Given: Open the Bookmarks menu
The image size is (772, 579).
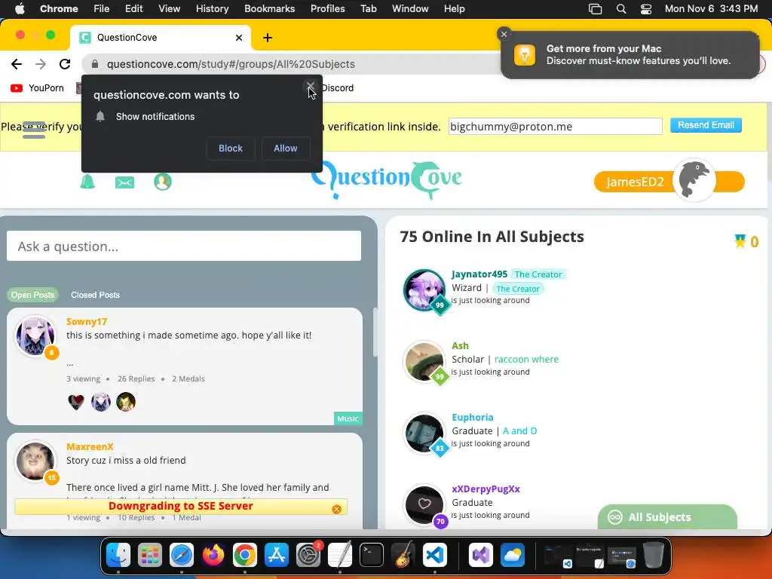Looking at the screenshot, I should click(x=270, y=9).
